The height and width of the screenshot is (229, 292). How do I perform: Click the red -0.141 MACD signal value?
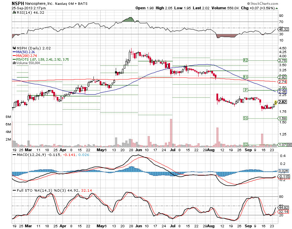pos(69,155)
